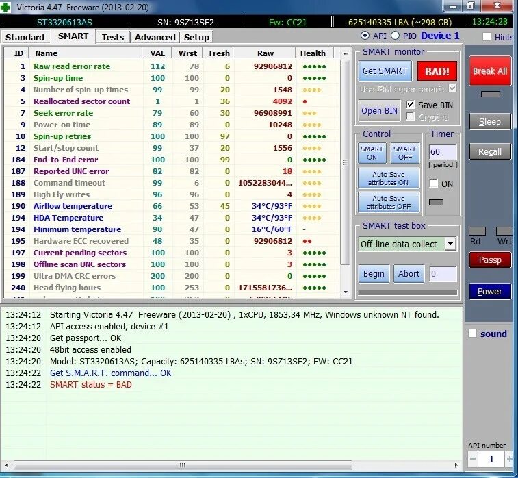518x478 pixels.
Task: Click the SMART table vertical scrollbar thumb
Action: point(346,162)
